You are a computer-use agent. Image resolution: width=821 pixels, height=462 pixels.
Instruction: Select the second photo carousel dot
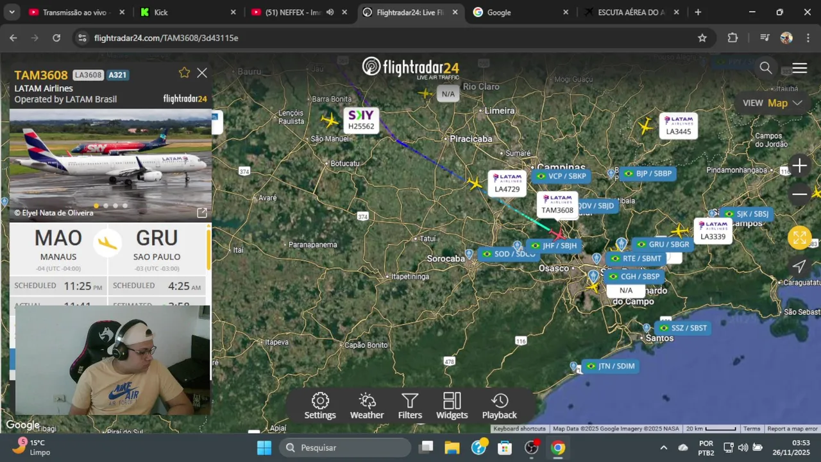click(x=106, y=206)
